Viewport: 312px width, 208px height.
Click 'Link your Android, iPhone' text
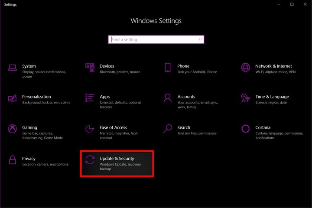pyautogui.click(x=197, y=72)
